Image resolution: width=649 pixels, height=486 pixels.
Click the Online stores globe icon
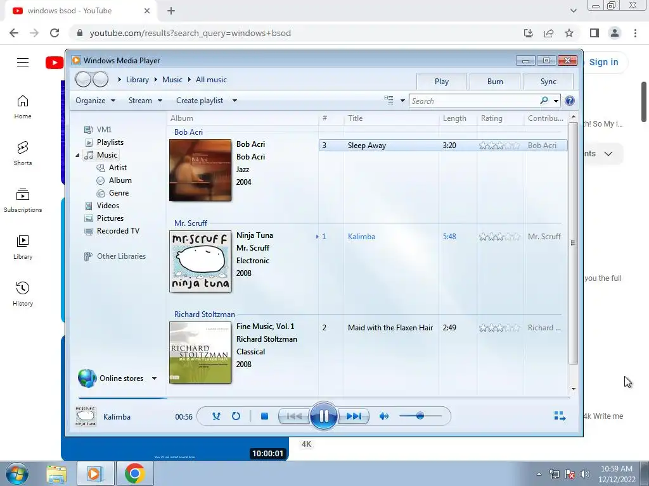pos(87,378)
